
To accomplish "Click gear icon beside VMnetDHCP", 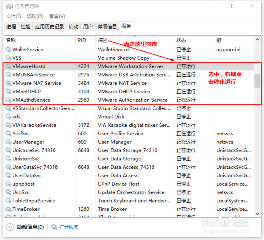I will tap(8, 91).
